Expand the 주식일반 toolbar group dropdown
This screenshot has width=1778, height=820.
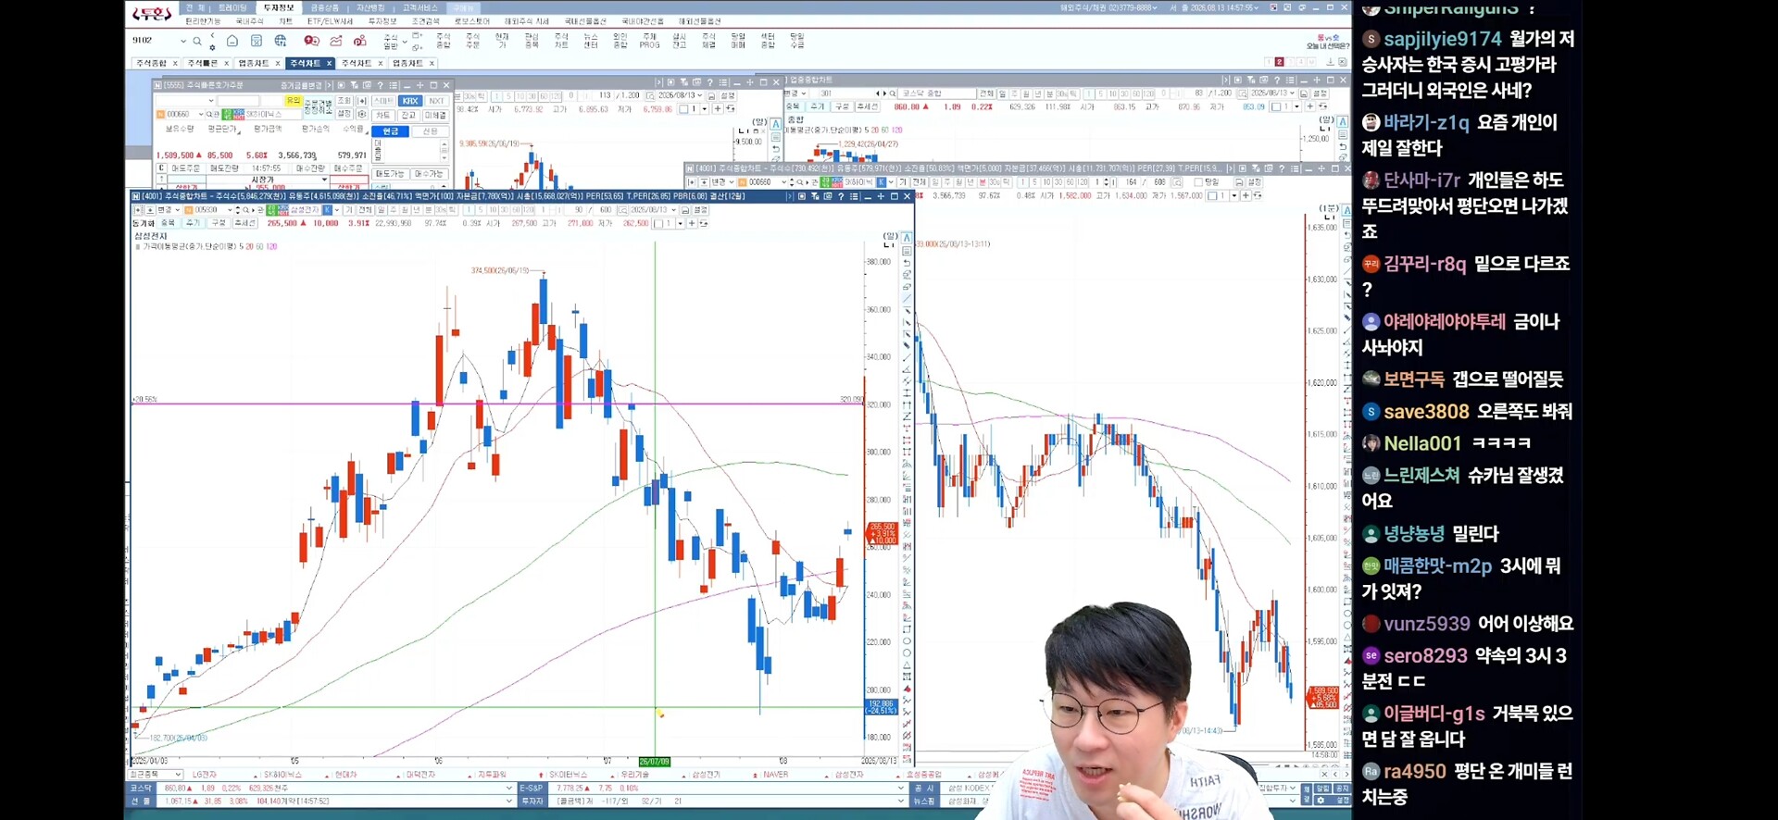(405, 42)
